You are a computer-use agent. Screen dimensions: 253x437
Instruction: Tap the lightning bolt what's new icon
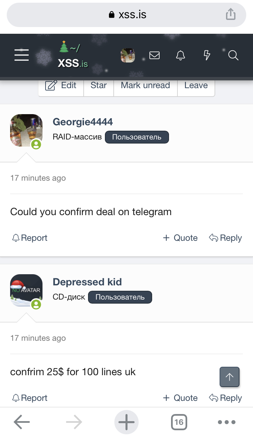pyautogui.click(x=207, y=55)
